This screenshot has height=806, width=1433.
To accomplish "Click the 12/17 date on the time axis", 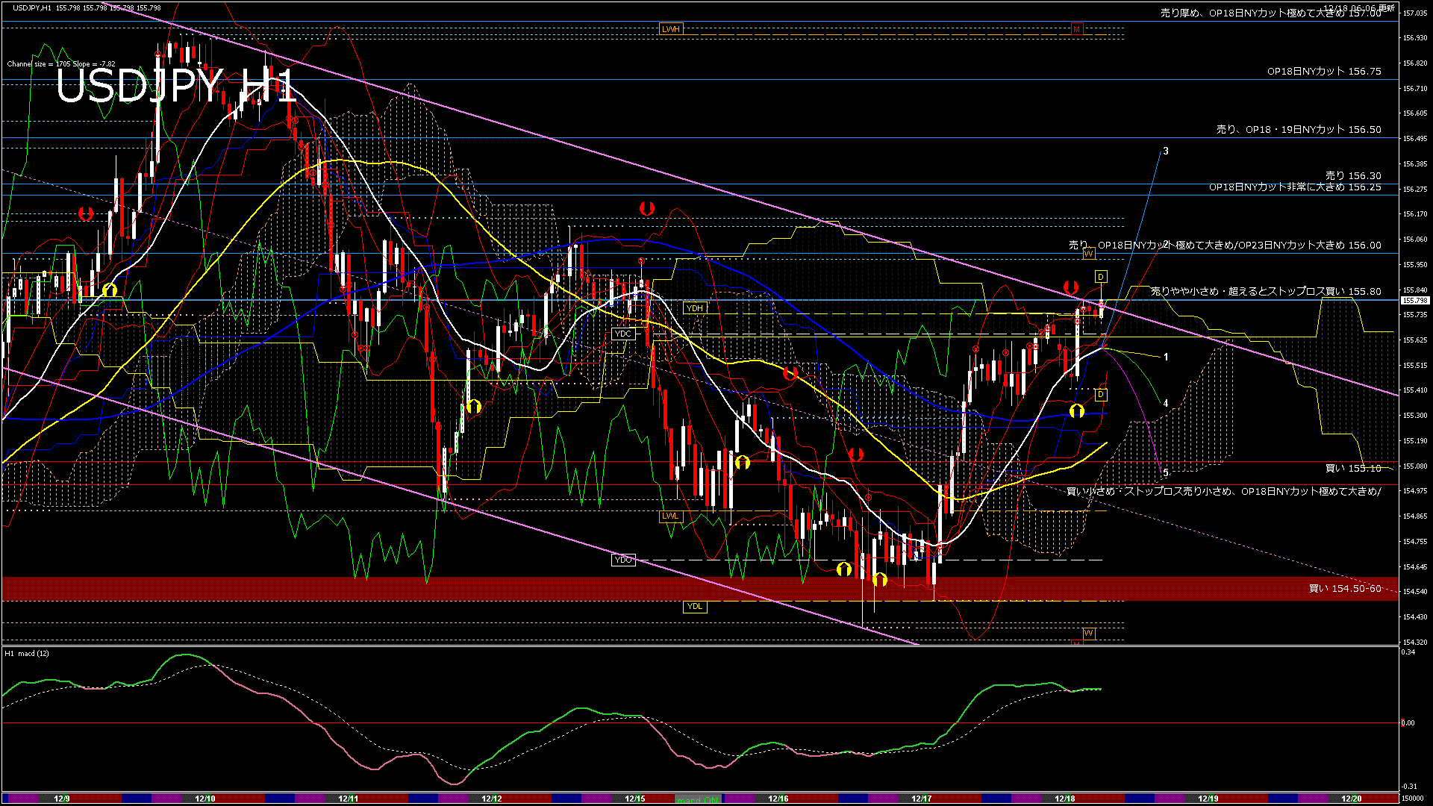I will pyautogui.click(x=921, y=799).
